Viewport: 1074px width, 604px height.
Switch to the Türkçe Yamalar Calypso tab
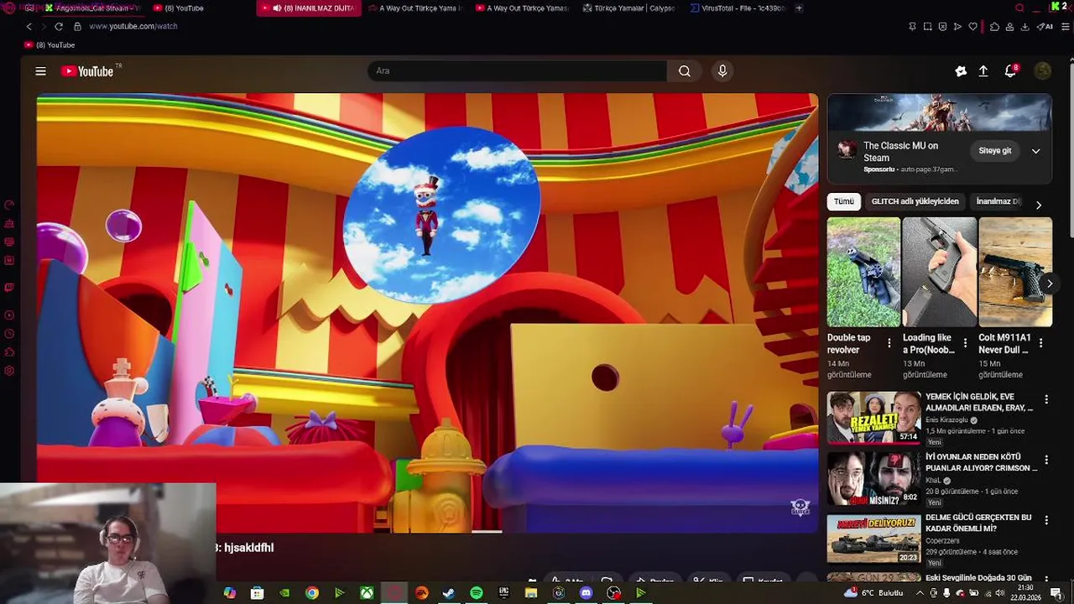point(628,8)
